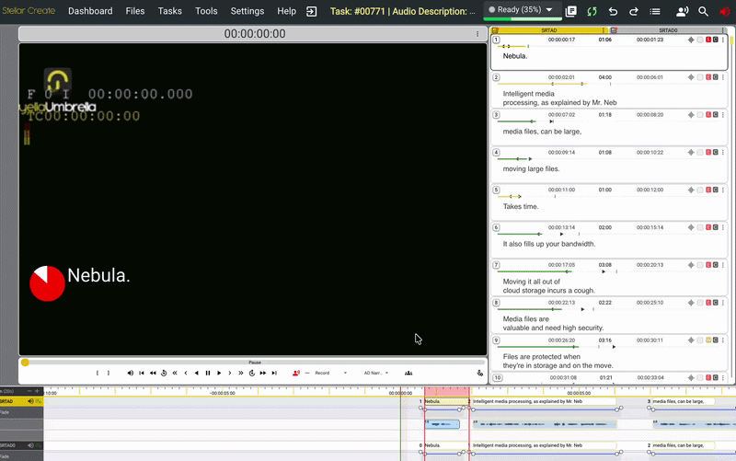Open the Tasks menu

tap(170, 11)
